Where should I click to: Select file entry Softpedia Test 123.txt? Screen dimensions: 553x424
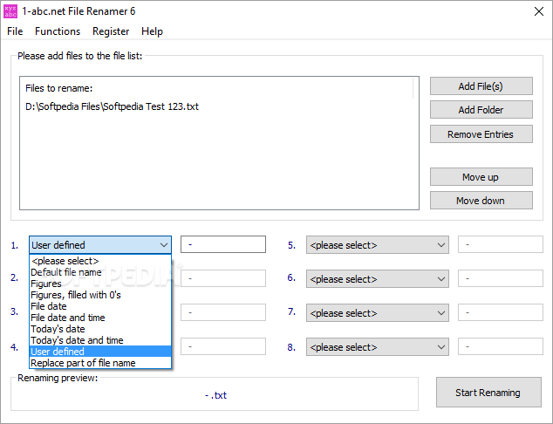click(113, 106)
